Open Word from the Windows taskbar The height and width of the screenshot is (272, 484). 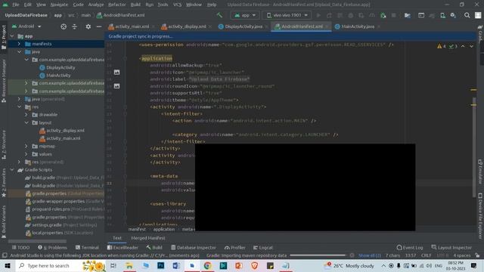(176, 265)
